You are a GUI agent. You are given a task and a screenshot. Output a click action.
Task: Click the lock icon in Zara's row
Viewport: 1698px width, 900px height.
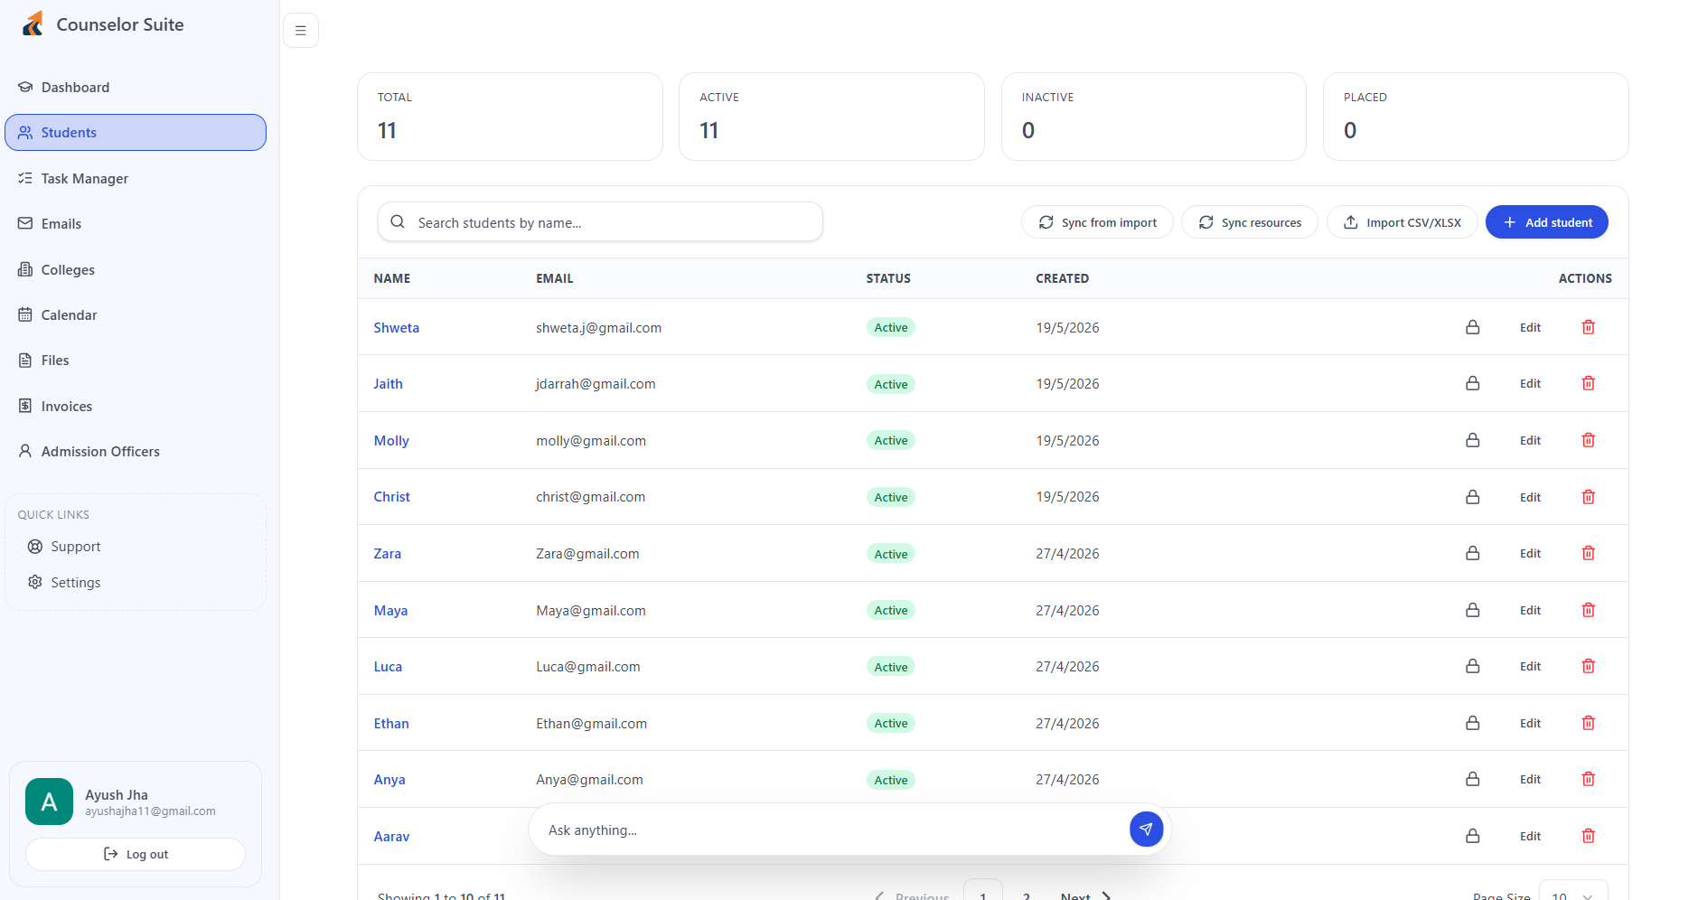[x=1472, y=553]
